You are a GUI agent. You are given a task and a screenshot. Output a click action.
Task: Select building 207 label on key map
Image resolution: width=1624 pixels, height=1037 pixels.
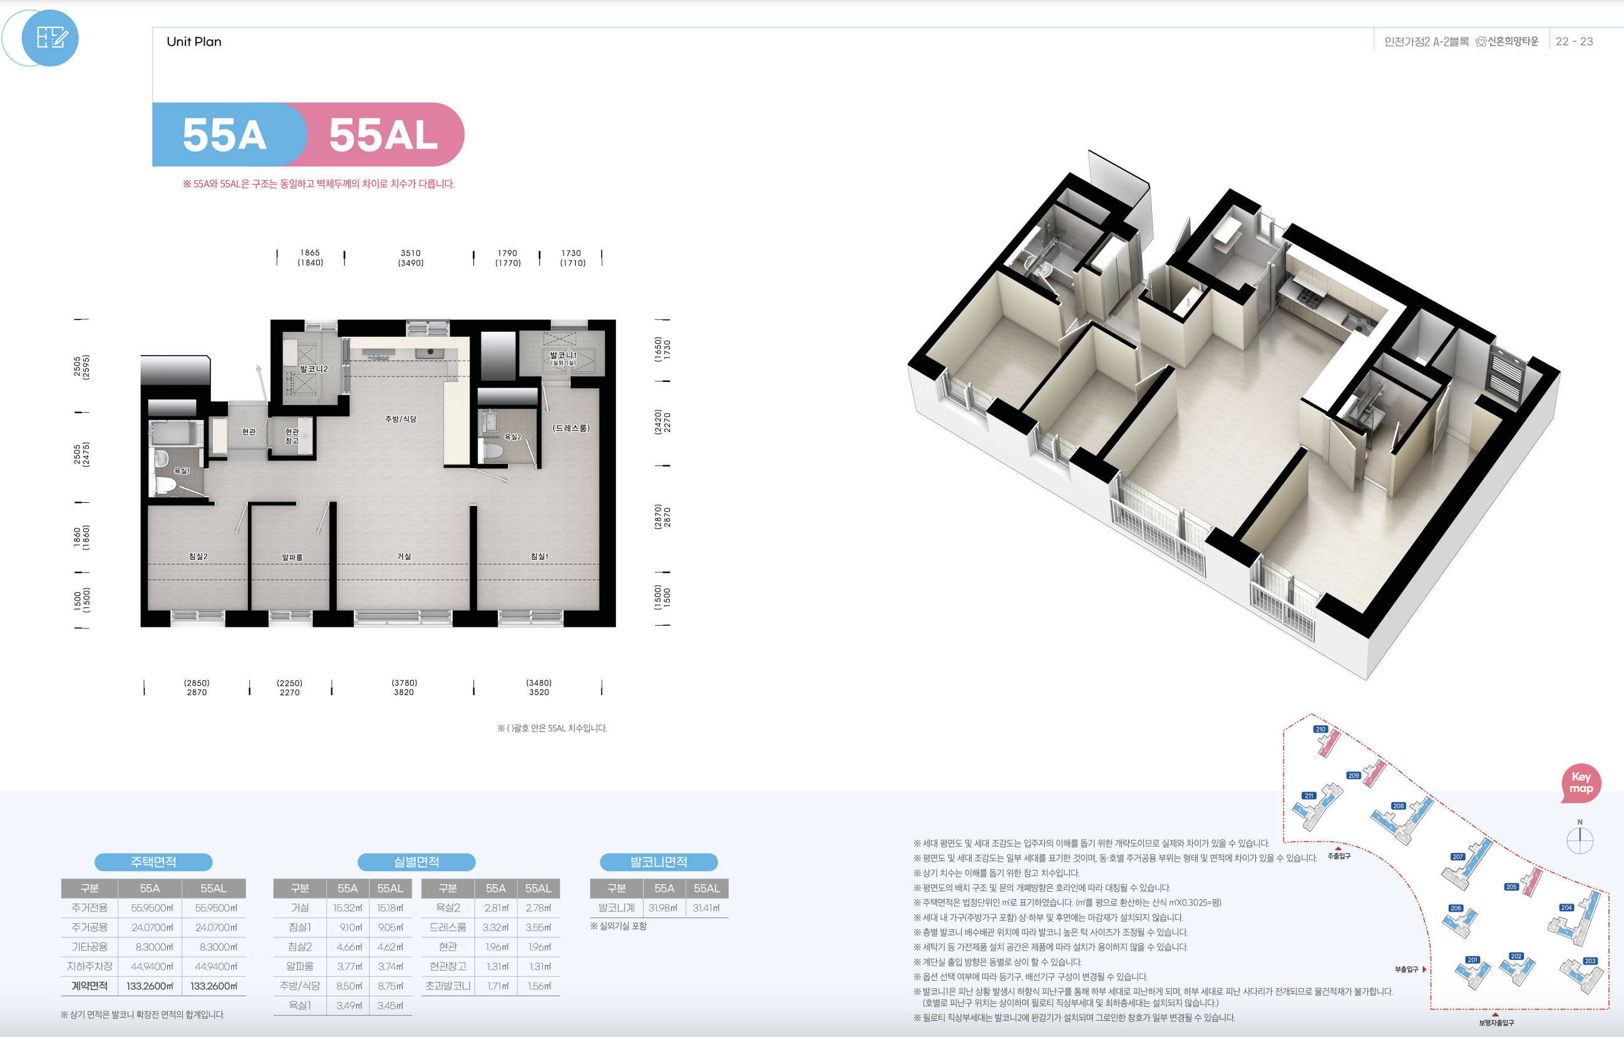(x=1457, y=857)
